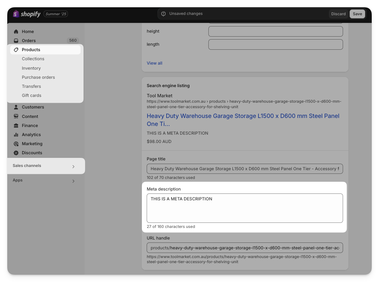Viewport: 379px width, 282px height.
Task: Click the Products tag icon
Action: [16, 50]
